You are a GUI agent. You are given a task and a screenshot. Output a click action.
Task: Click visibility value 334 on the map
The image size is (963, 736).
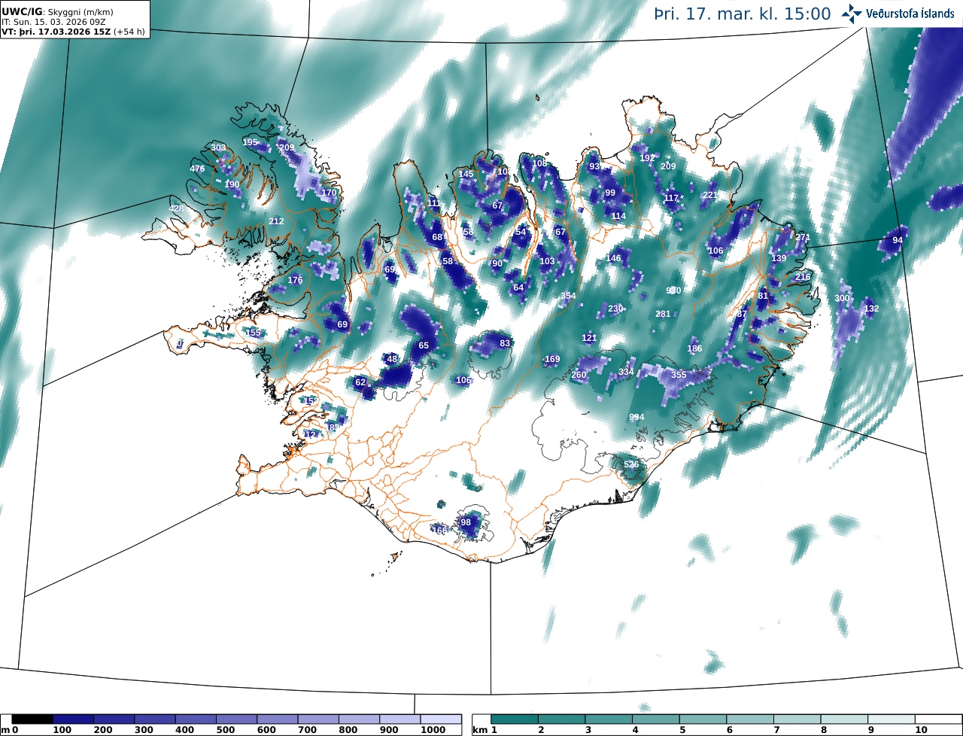tap(626, 372)
